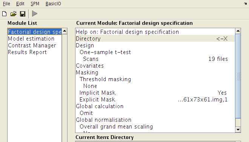Save the batch with the floppy disk icon
249x142 pixels.
click(x=23, y=14)
